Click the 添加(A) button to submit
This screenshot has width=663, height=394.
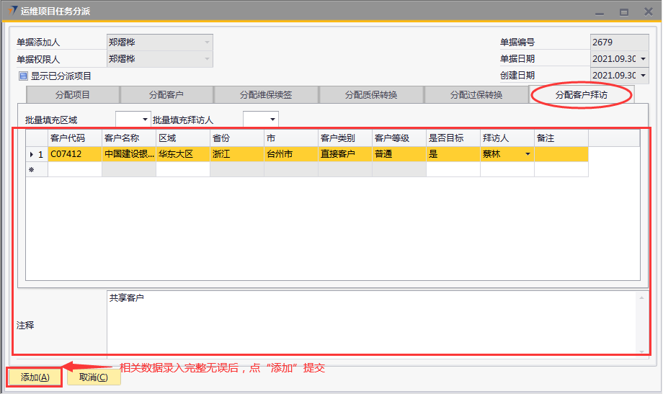tap(35, 377)
